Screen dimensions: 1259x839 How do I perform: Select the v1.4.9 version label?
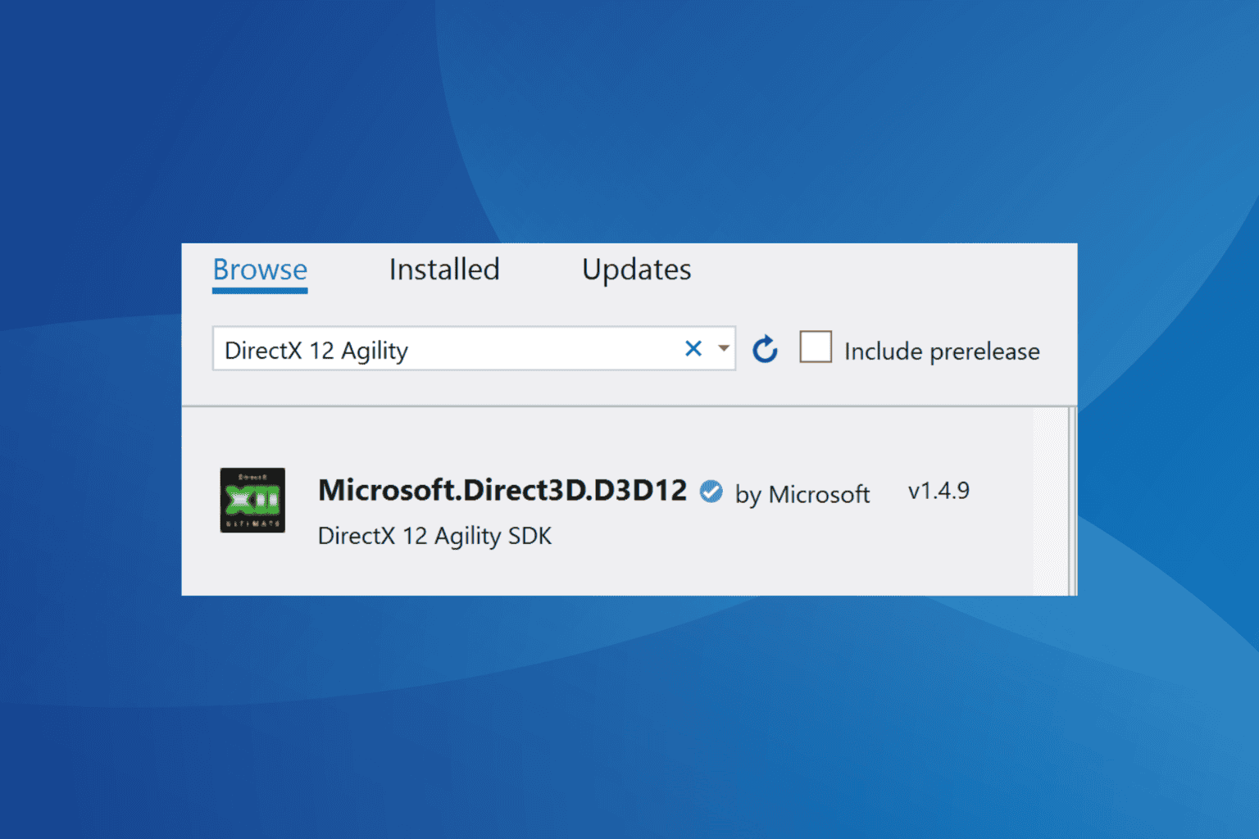[x=939, y=491]
